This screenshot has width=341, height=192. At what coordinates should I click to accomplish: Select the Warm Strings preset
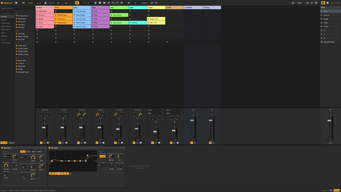(23, 36)
